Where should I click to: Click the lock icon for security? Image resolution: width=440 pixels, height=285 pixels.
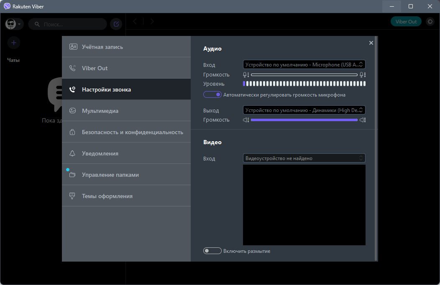[72, 132]
